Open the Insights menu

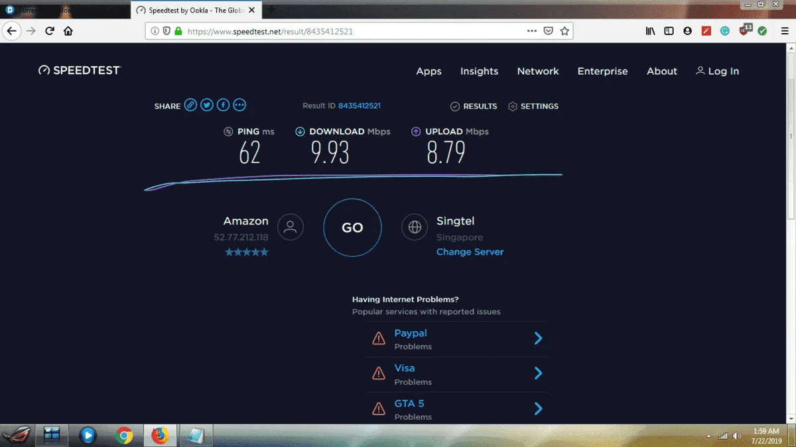click(479, 71)
